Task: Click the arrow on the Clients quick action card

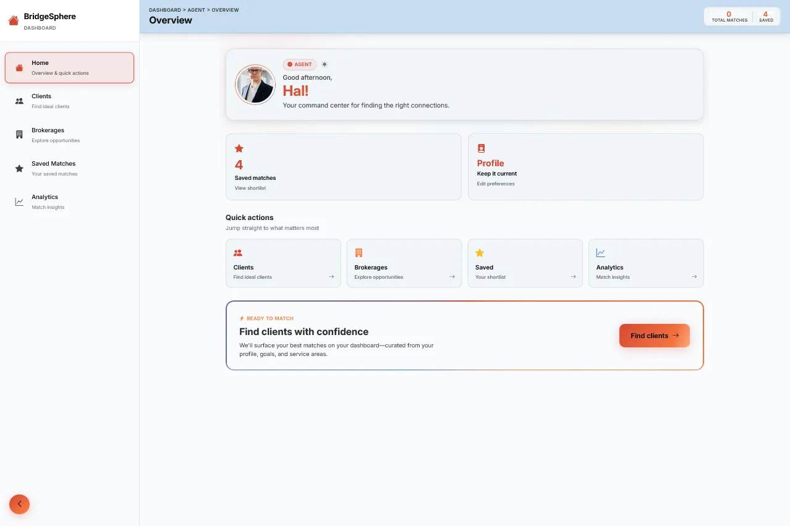Action: point(331,277)
